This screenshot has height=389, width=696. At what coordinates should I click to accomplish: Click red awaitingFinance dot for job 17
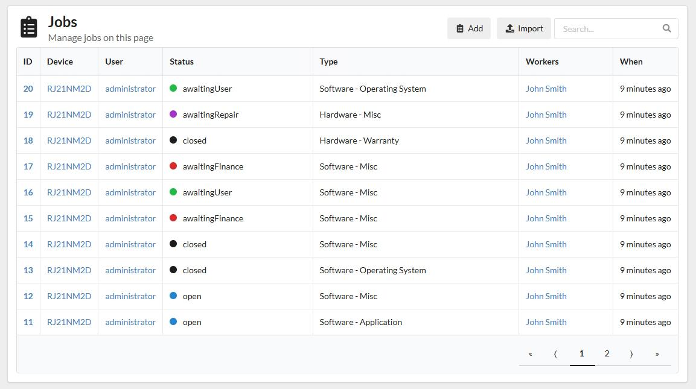pos(173,166)
